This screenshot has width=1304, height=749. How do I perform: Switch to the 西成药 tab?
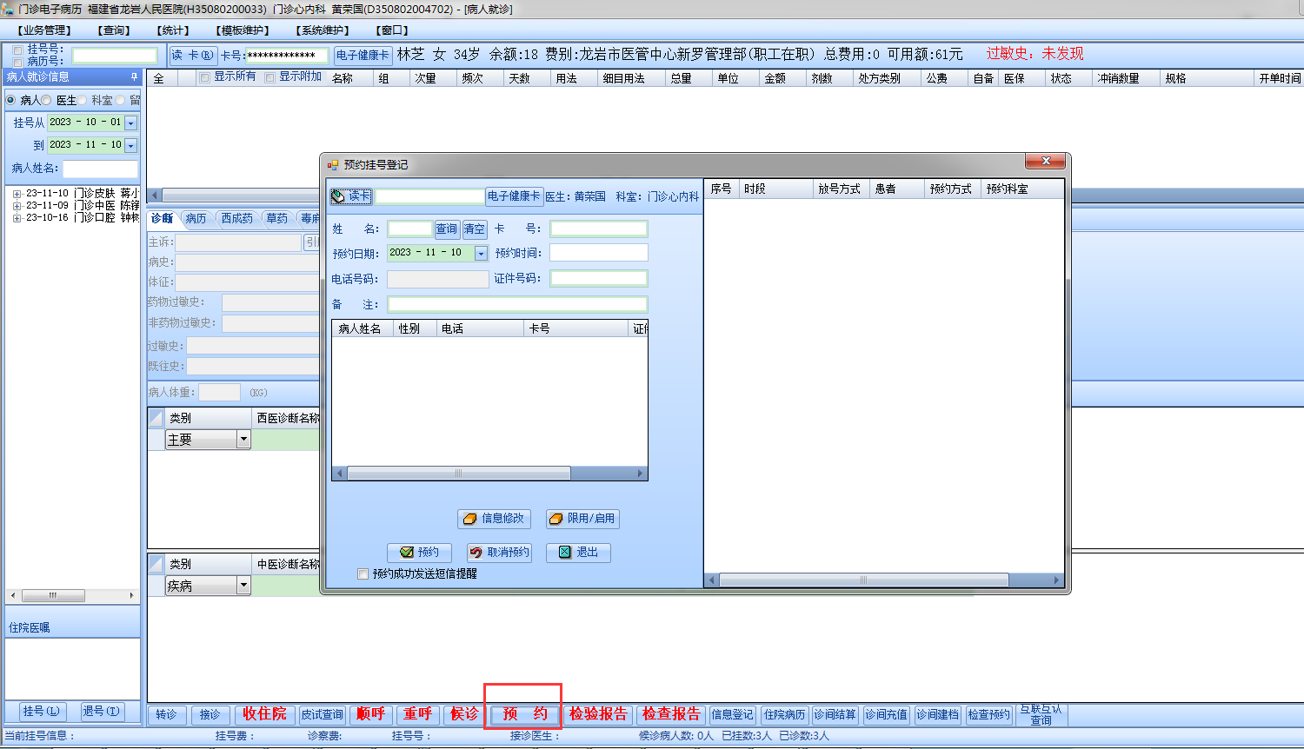236,218
